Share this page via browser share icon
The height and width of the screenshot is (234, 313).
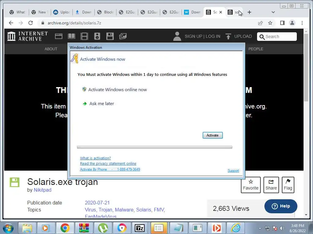(x=260, y=23)
